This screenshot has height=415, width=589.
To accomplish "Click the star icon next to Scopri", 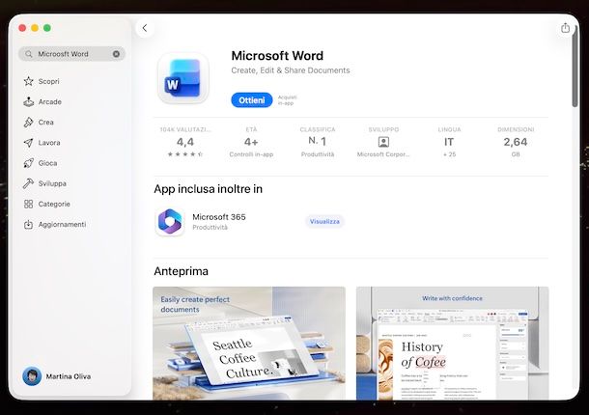I will 29,81.
